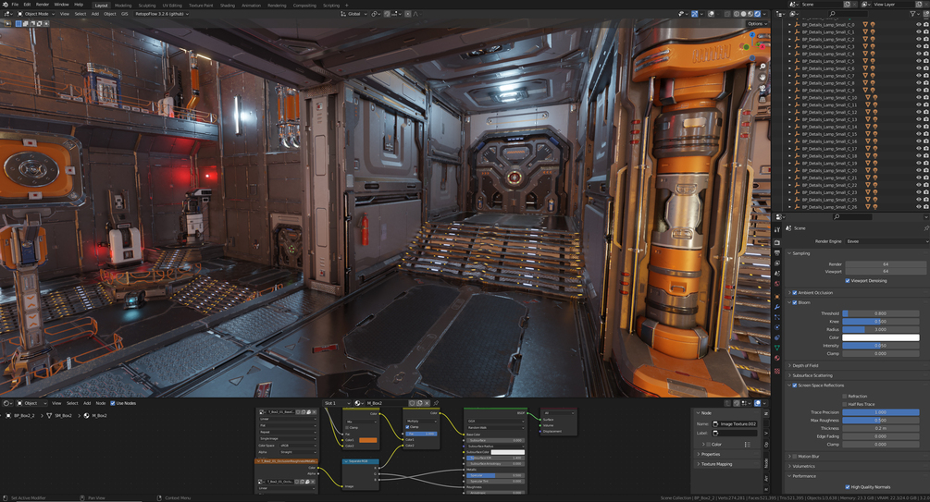This screenshot has height=502, width=930.
Task: Toggle Ambient Occlusion checkbox
Action: coord(795,293)
